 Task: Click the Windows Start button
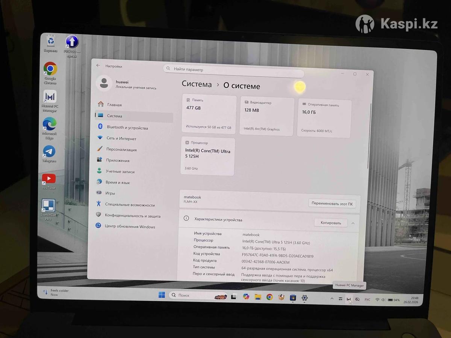(162, 296)
